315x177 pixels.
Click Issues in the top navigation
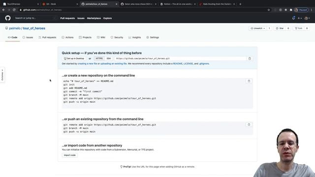pos(81,18)
